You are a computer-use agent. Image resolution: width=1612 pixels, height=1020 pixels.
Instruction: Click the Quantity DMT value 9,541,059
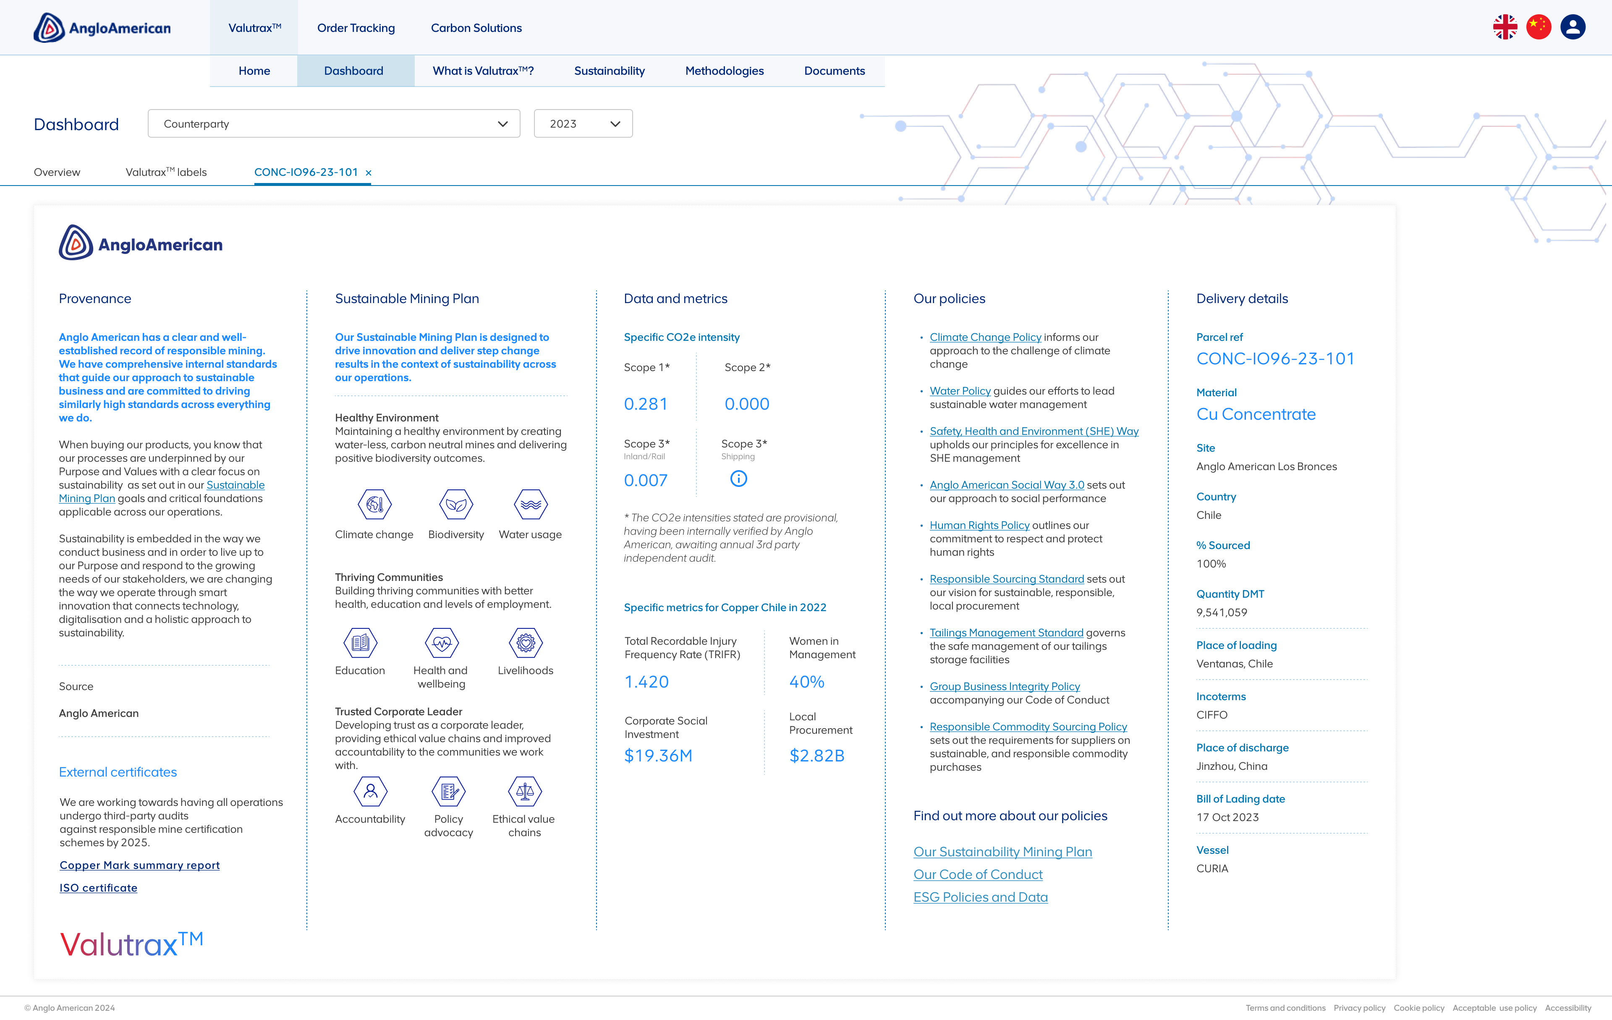pyautogui.click(x=1222, y=612)
